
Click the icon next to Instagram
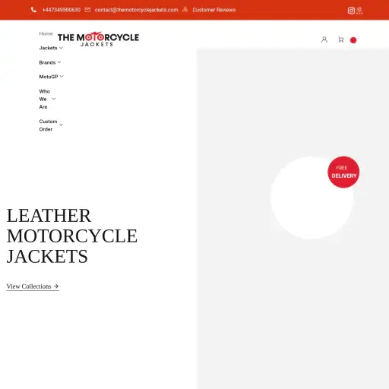point(359,11)
